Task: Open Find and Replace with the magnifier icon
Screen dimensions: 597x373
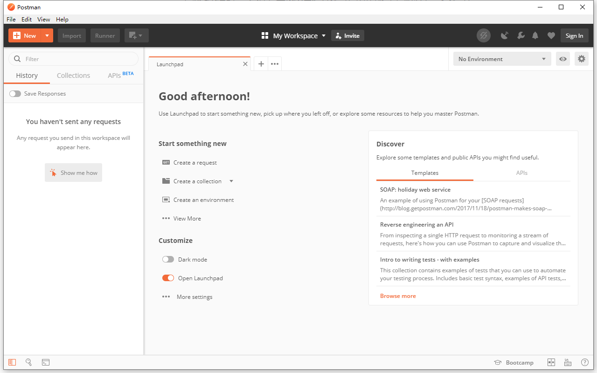Action: (28, 362)
